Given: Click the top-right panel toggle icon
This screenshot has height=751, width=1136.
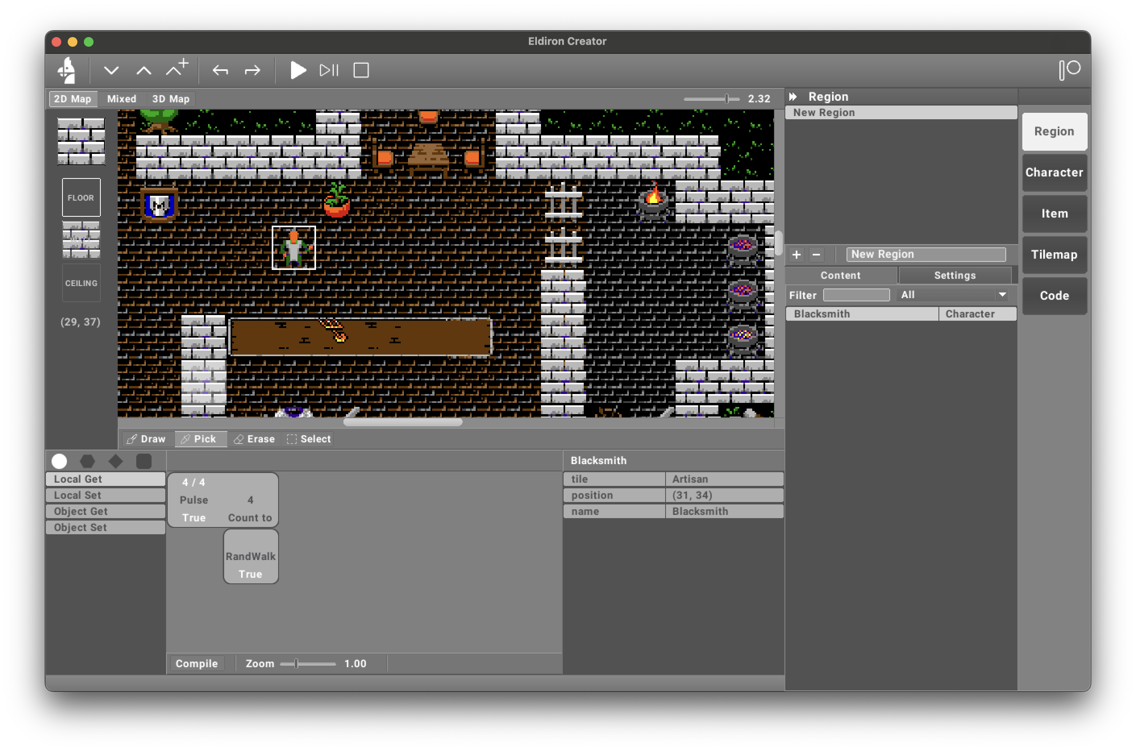Looking at the screenshot, I should pyautogui.click(x=1069, y=70).
